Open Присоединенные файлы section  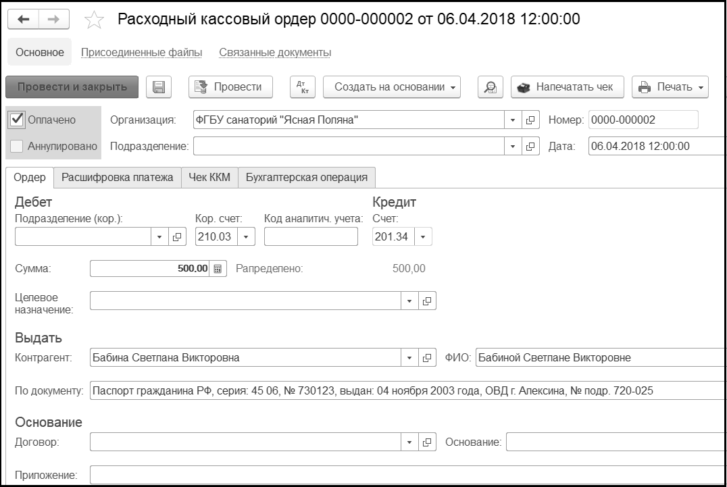pos(141,53)
